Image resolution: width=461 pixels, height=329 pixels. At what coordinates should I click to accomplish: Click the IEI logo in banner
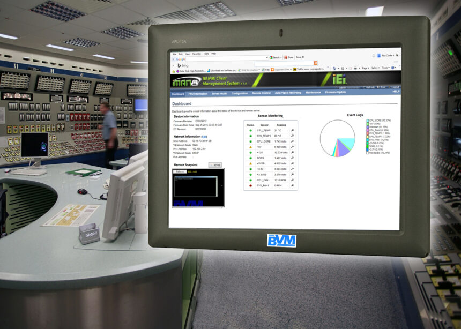(x=340, y=79)
